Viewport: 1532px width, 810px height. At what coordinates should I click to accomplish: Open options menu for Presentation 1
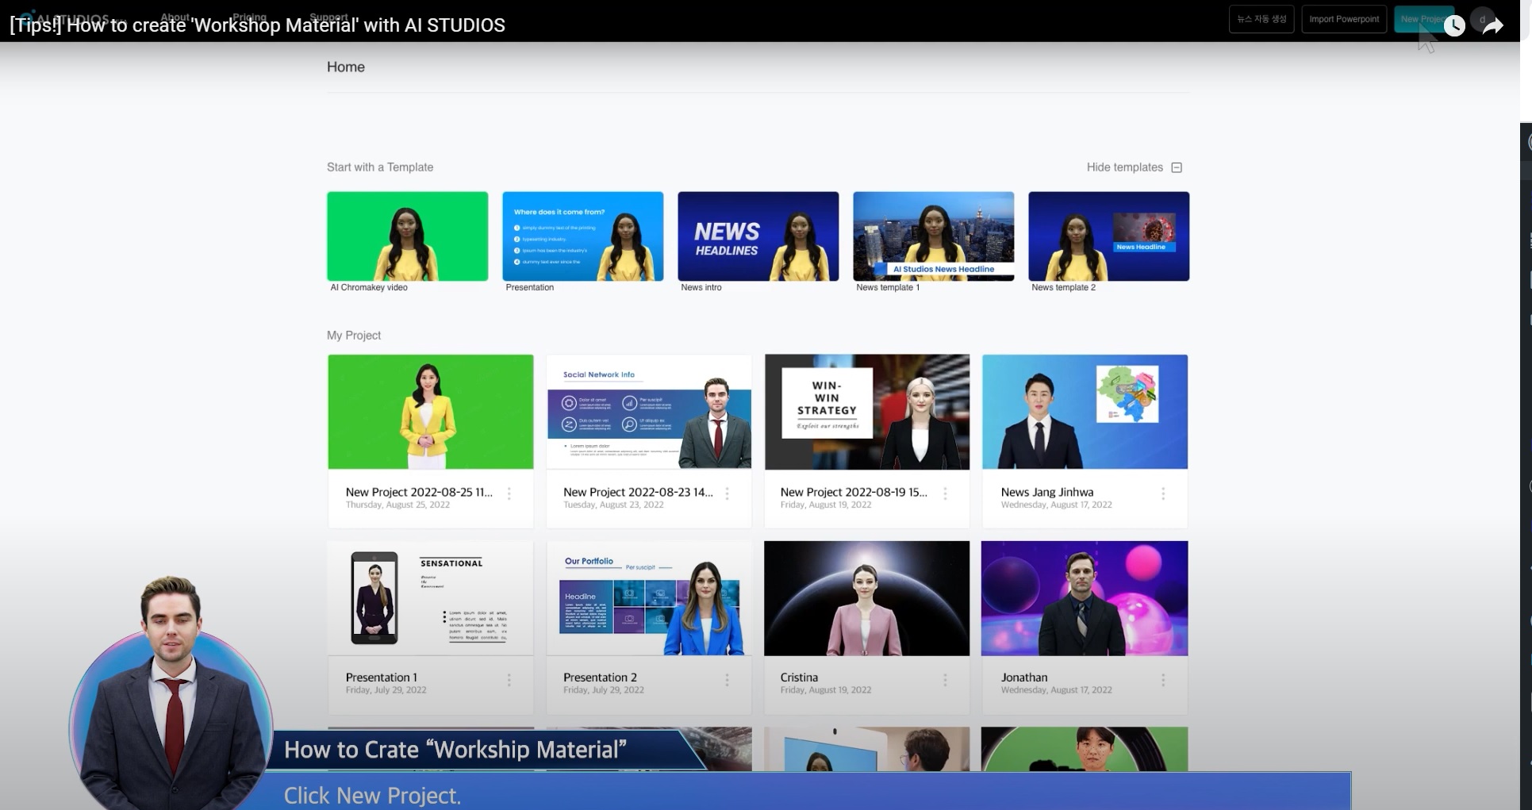coord(509,680)
